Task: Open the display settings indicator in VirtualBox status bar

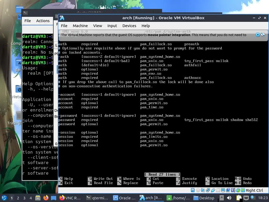Action: click(x=223, y=190)
